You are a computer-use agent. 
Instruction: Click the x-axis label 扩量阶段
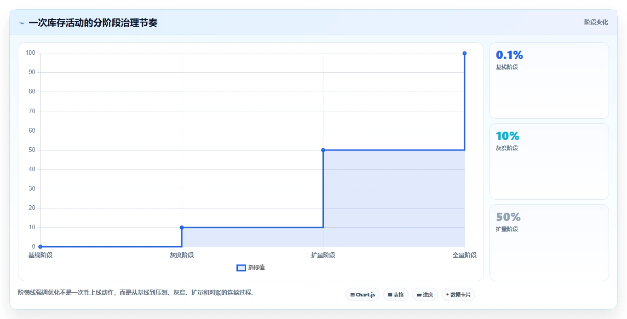(323, 255)
